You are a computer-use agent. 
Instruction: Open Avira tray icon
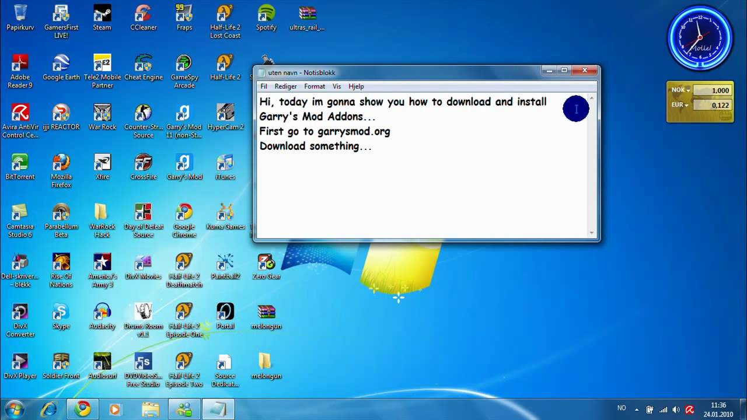pos(689,409)
